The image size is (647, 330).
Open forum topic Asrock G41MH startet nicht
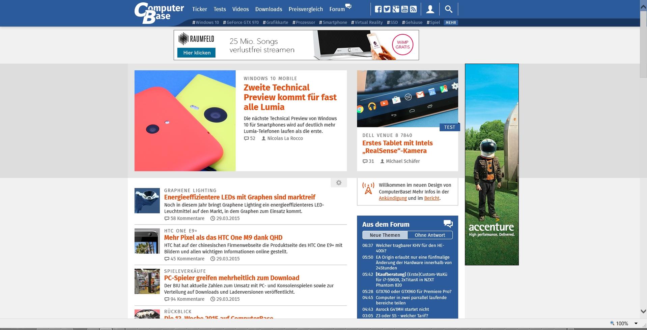click(402, 309)
